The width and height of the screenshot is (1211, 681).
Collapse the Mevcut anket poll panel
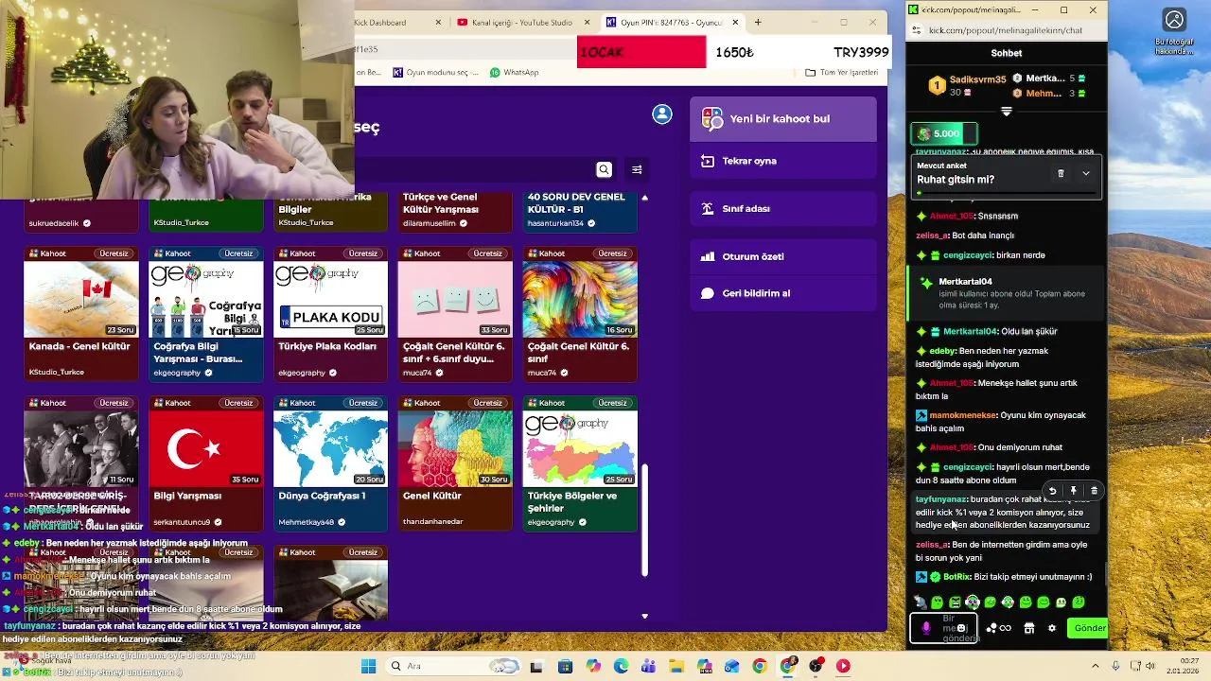[x=1086, y=174]
